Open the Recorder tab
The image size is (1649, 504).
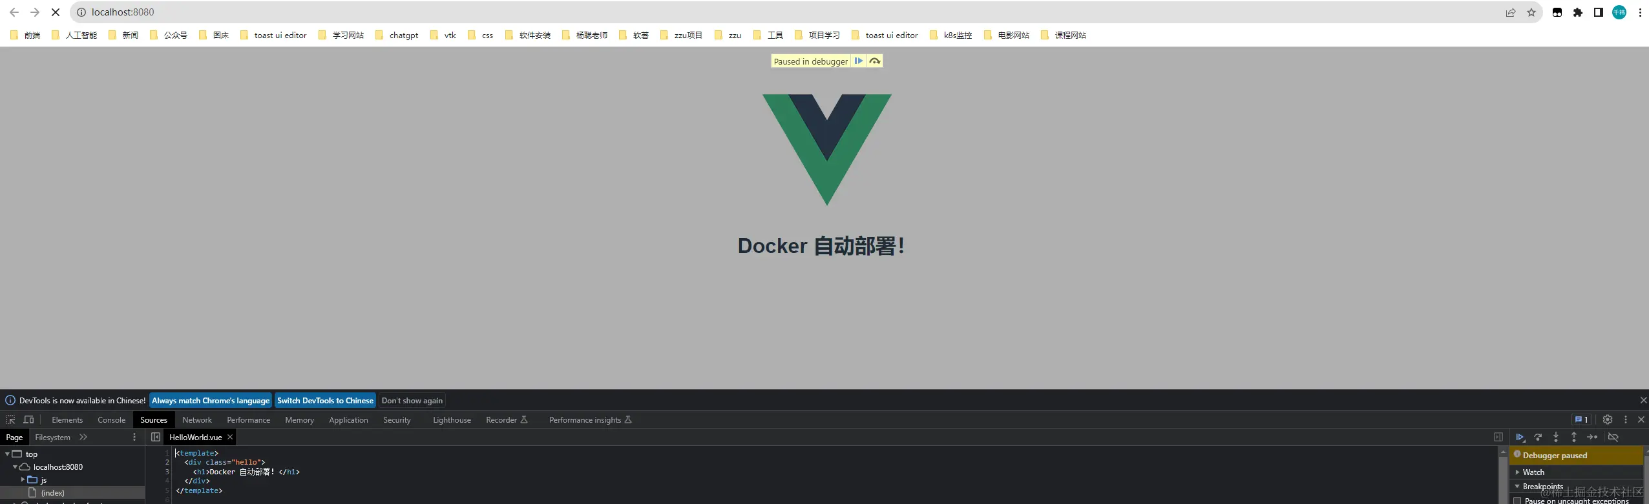click(507, 419)
